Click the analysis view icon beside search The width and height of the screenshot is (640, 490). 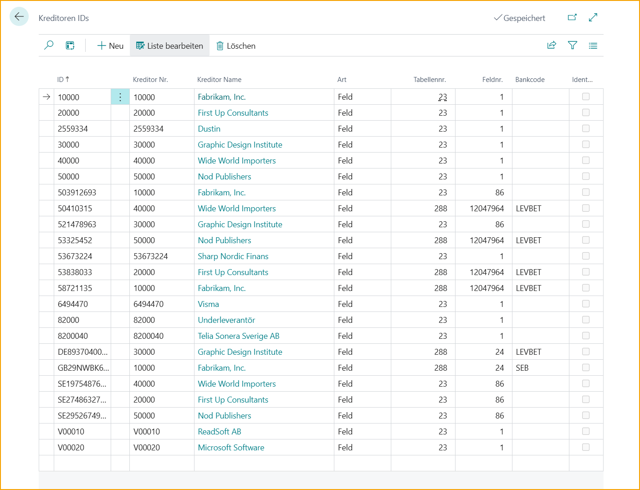pyautogui.click(x=70, y=46)
